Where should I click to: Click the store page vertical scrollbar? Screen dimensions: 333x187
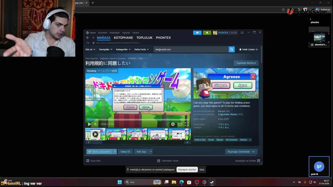261,55
